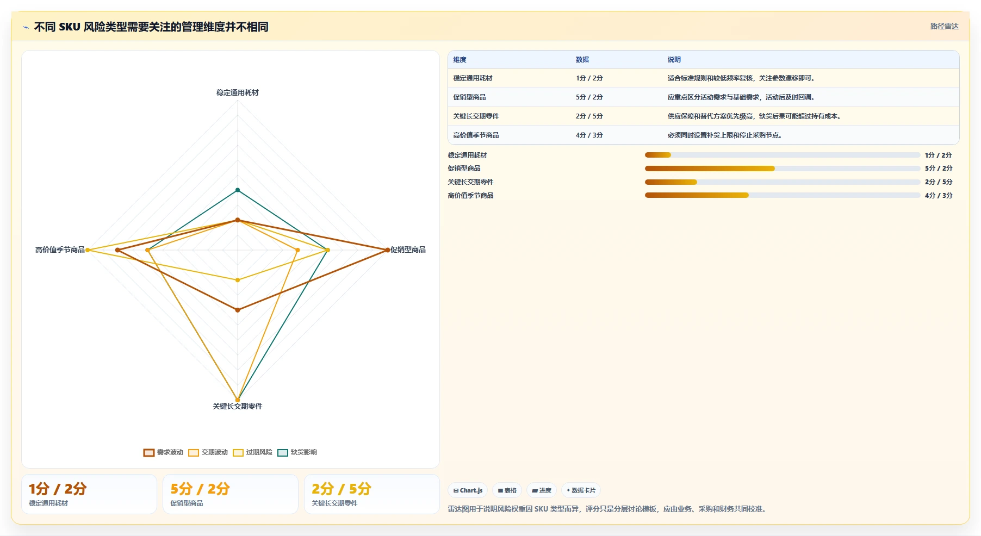Click the 关键长交期零件 radar axis label
This screenshot has width=981, height=536.
(238, 407)
